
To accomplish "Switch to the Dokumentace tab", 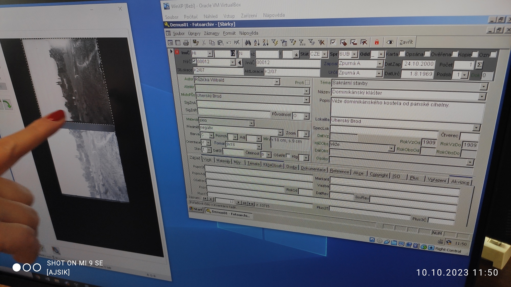I will (313, 169).
